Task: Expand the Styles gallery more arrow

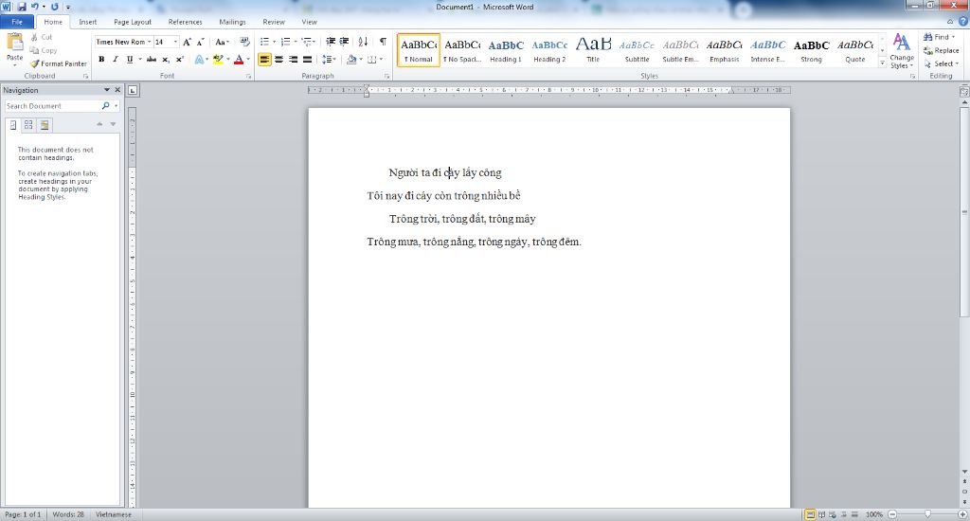Action: pos(882,63)
